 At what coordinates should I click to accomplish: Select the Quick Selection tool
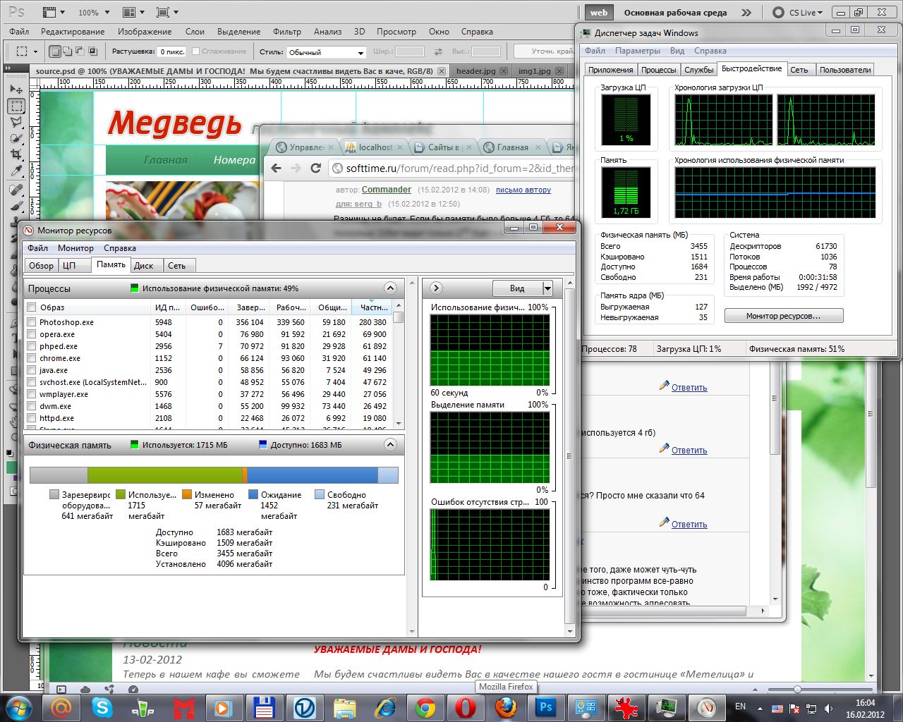tap(16, 138)
